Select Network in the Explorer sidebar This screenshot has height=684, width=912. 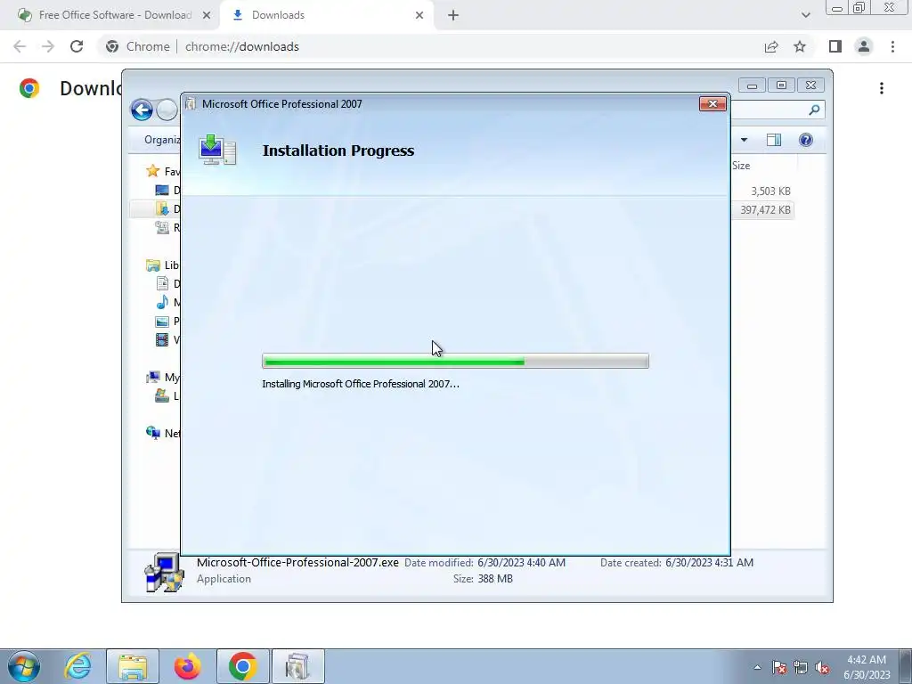163,434
